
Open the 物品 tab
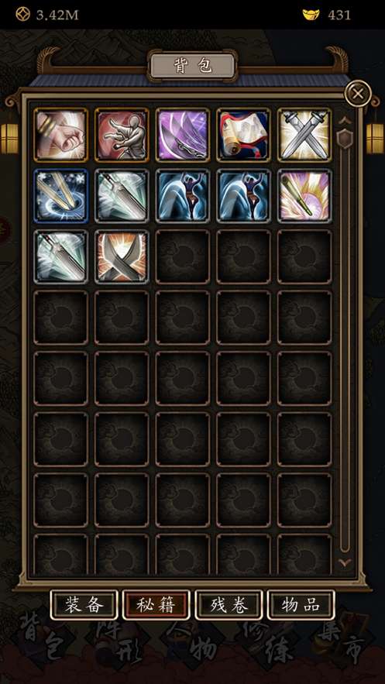301,605
